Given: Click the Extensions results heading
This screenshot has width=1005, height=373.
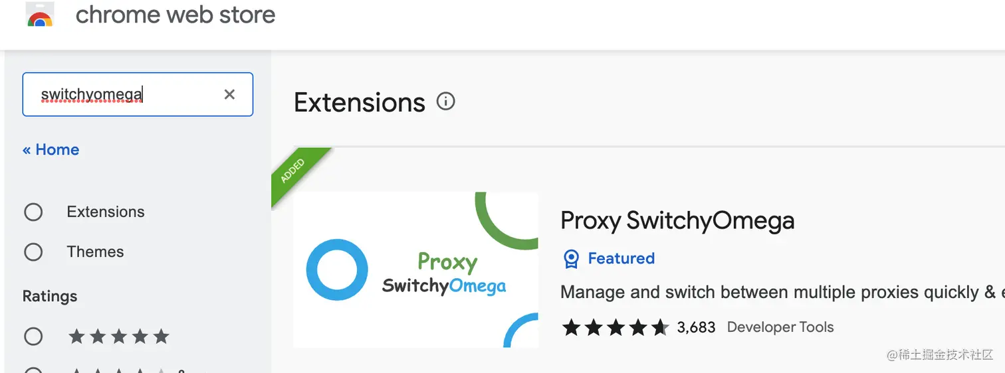Looking at the screenshot, I should 360,102.
